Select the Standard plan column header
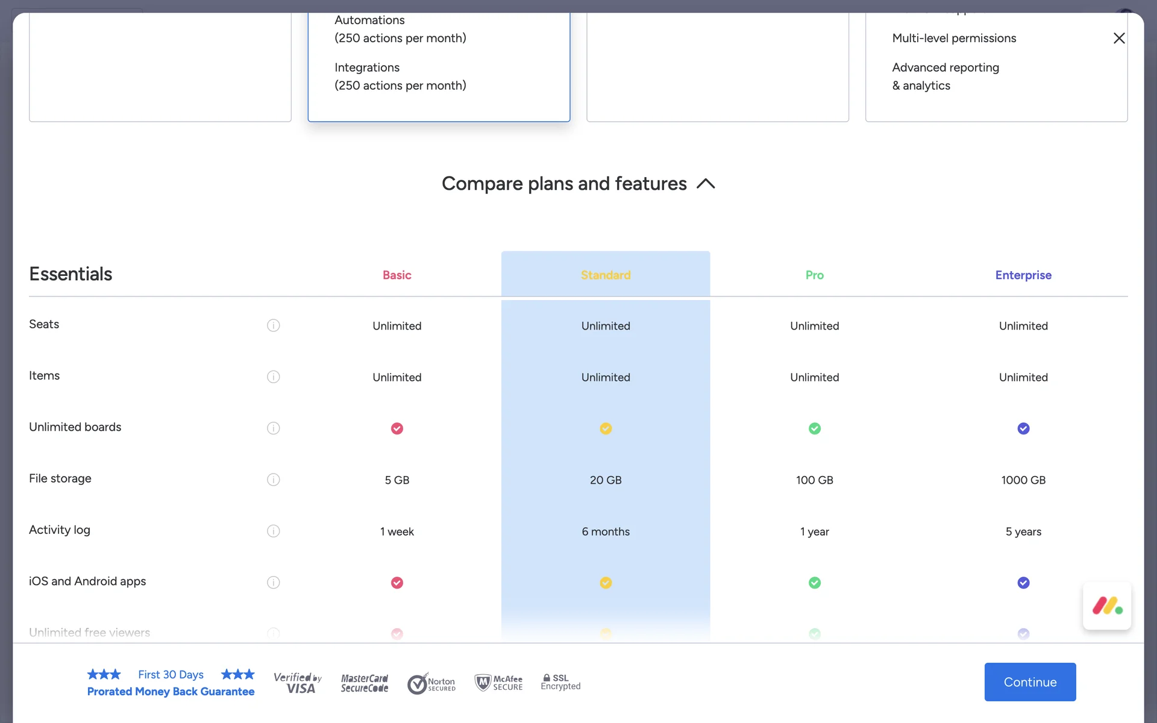The image size is (1157, 723). tap(605, 275)
